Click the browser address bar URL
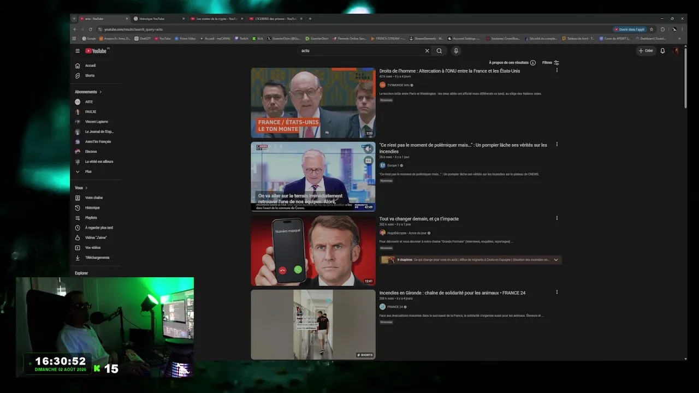 tap(133, 29)
